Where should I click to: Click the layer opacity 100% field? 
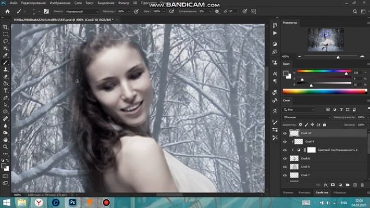pyautogui.click(x=361, y=117)
